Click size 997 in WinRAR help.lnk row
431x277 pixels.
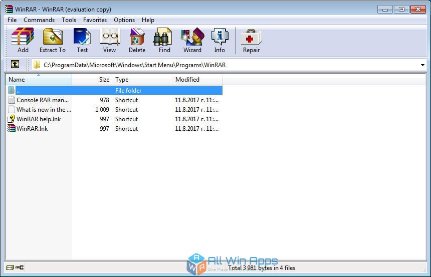[x=104, y=119]
